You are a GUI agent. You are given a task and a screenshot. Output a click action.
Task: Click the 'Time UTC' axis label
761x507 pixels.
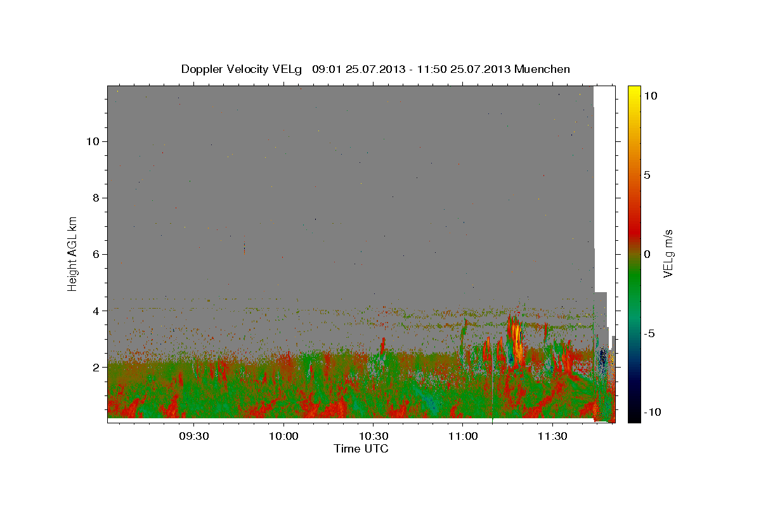(361, 449)
